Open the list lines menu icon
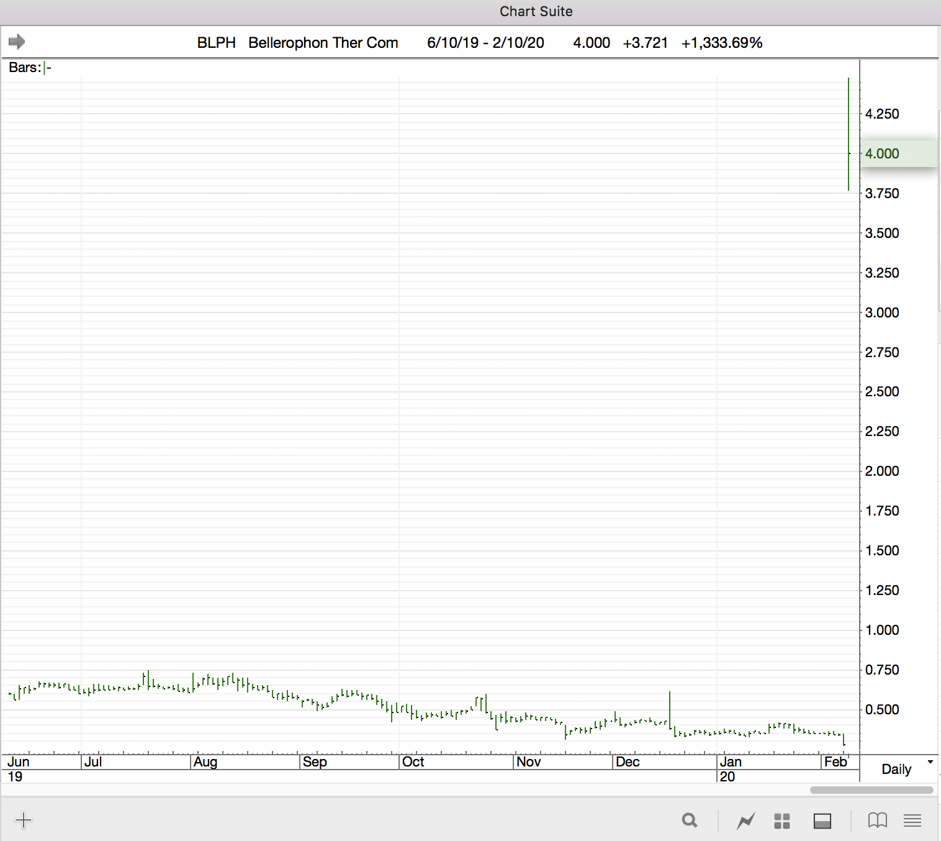This screenshot has width=941, height=841. pos(912,821)
